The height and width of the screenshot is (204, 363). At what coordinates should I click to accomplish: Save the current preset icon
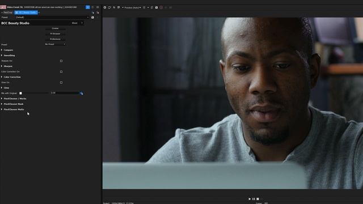pos(92,18)
